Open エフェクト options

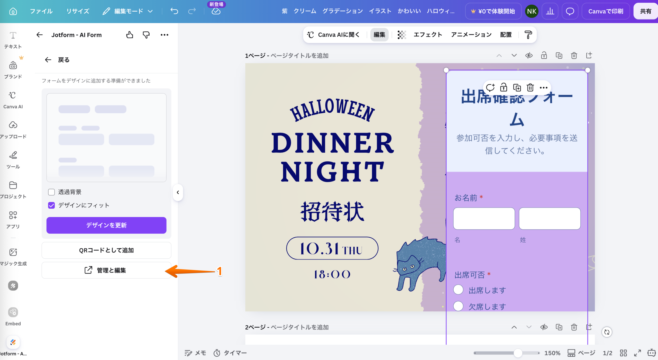[x=428, y=35]
